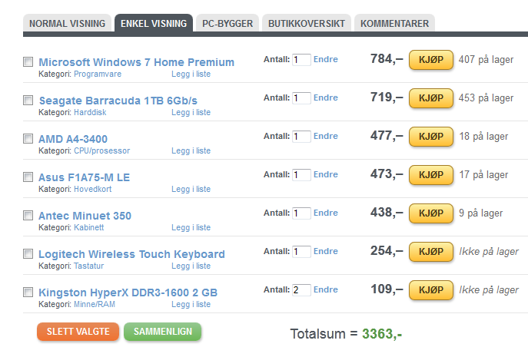
Task: Open the CPU/prosessor category link
Action: 102,150
